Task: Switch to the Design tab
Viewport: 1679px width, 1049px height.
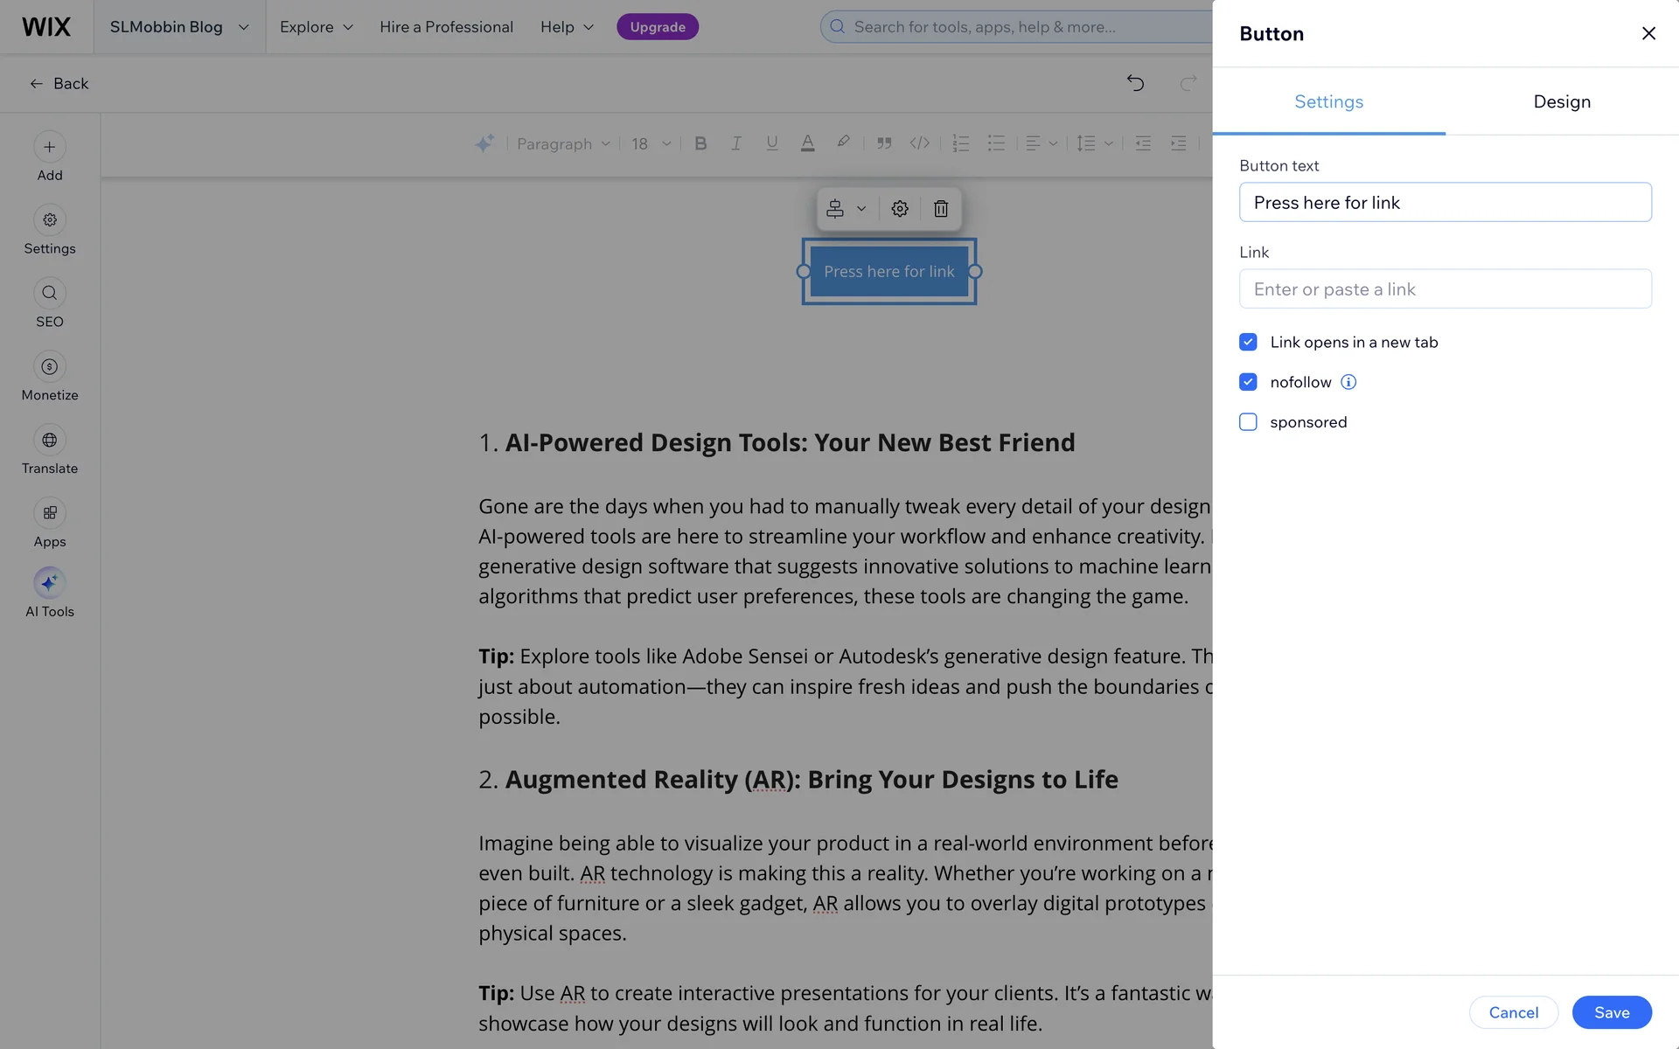Action: pos(1561,101)
